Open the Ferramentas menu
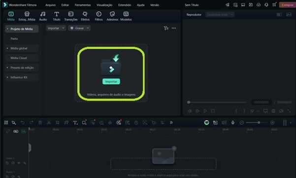The width and height of the screenshot is (296, 178). coord(83,5)
